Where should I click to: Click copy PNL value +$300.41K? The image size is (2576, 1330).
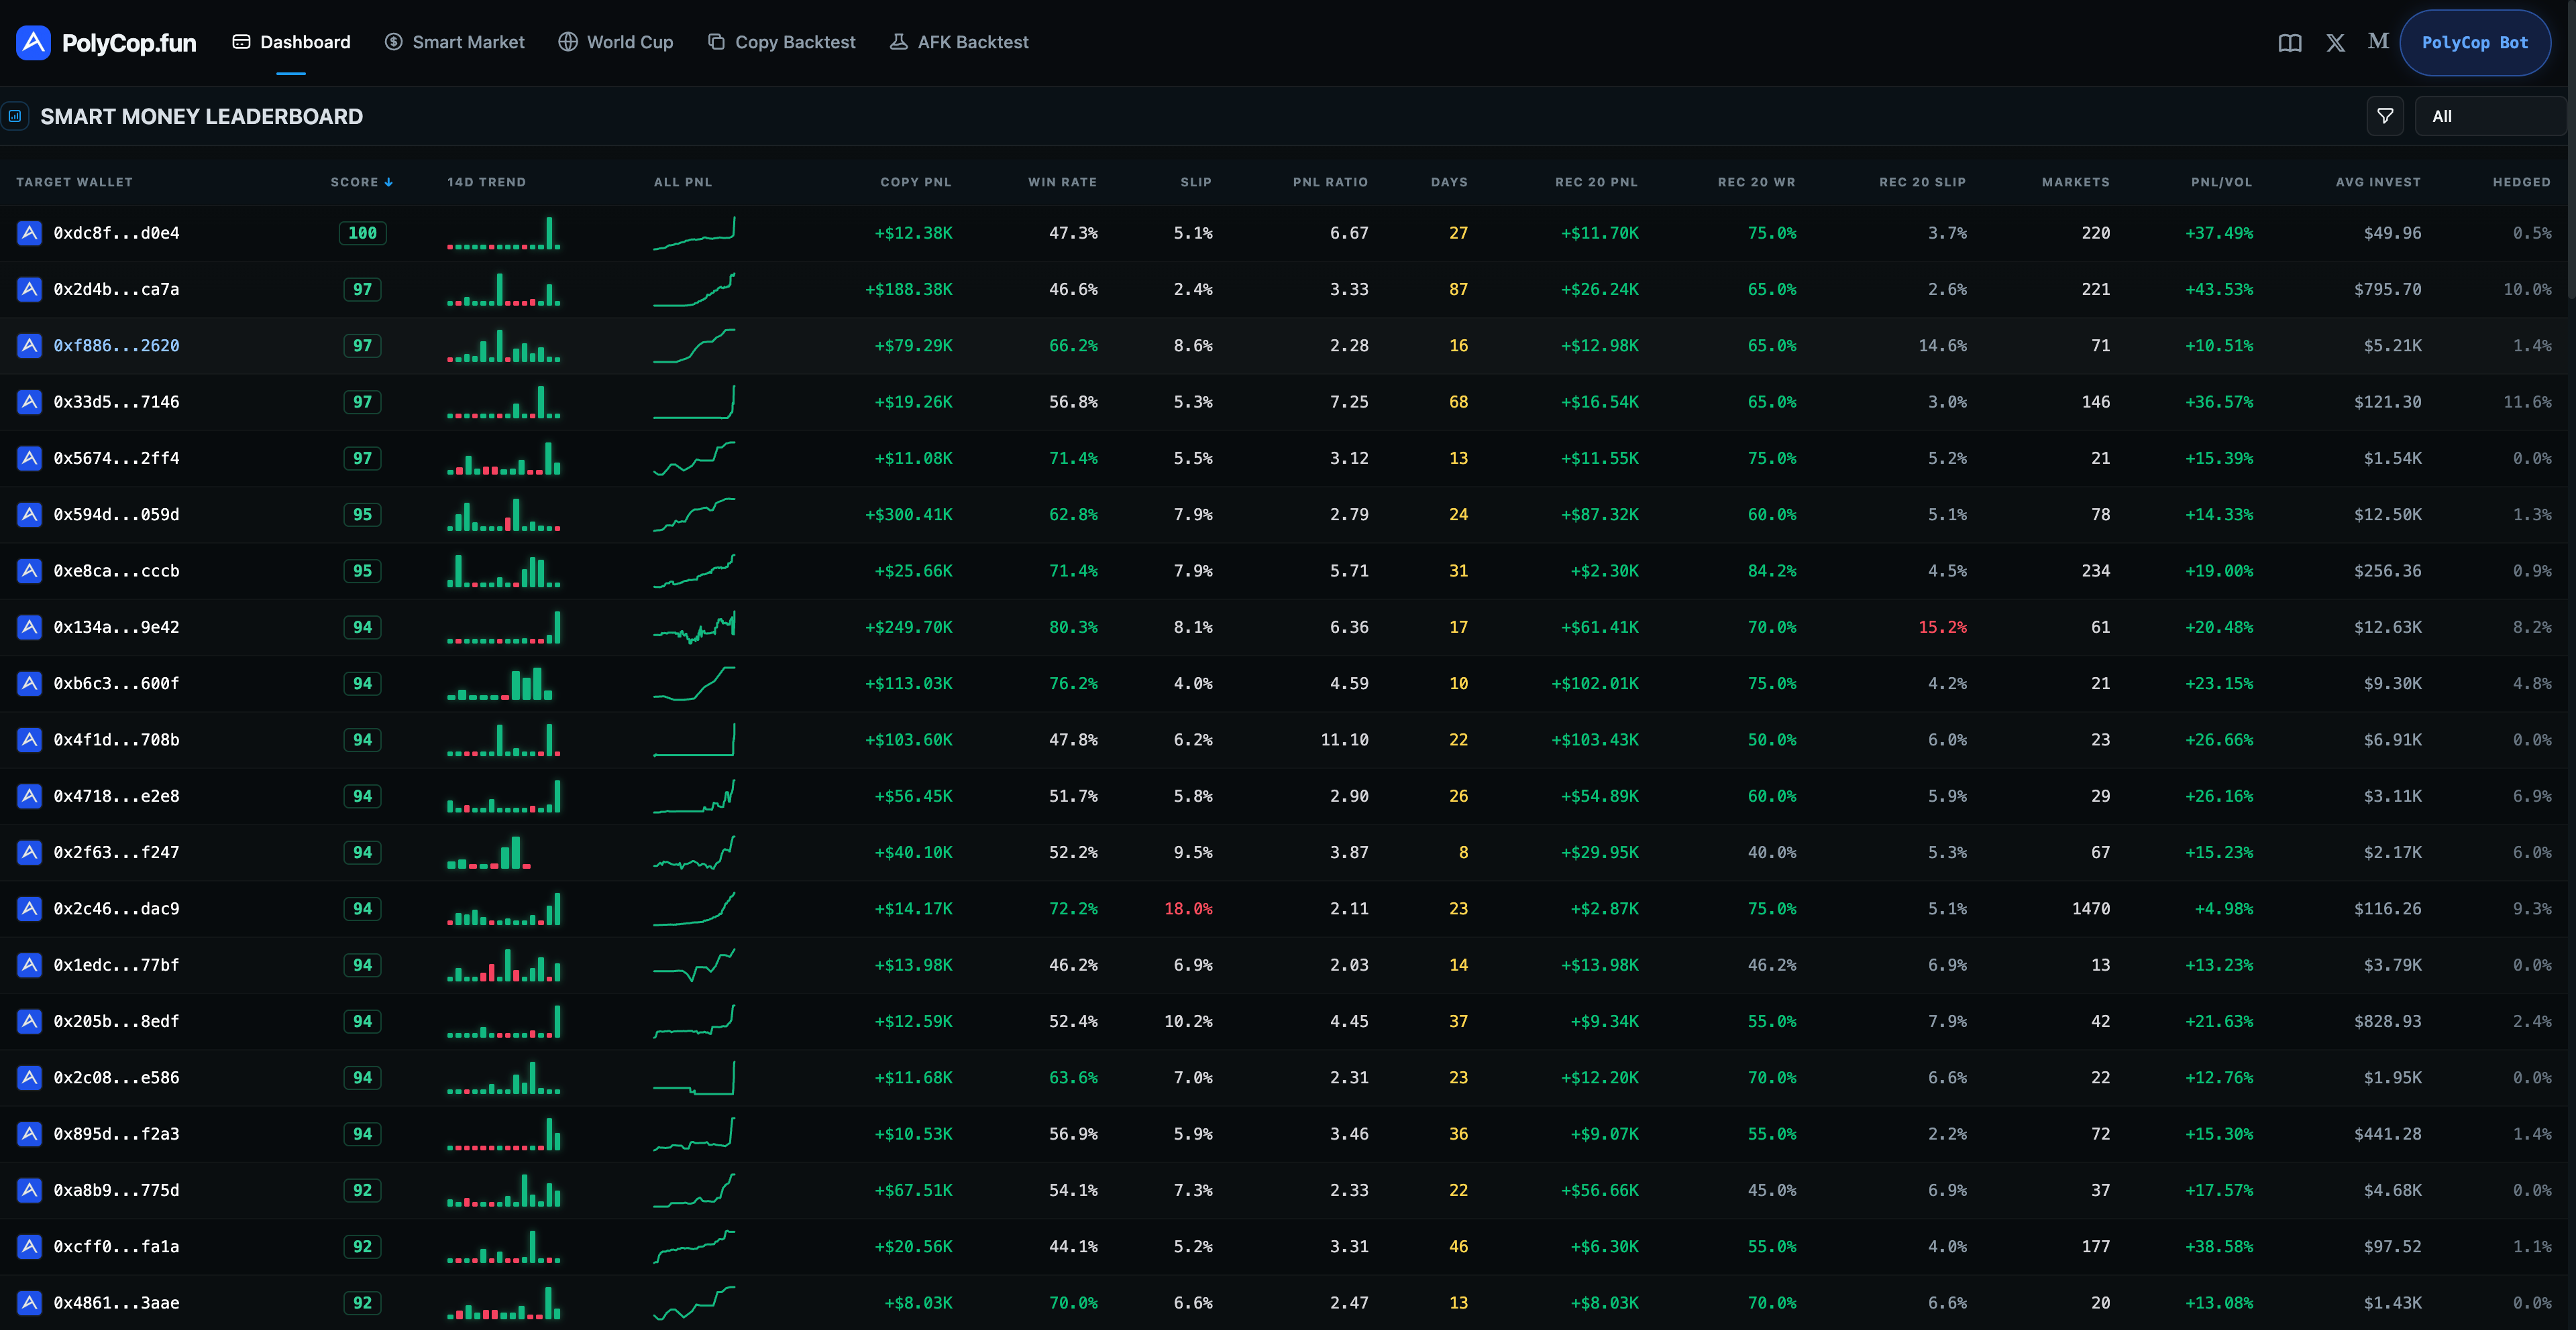[x=908, y=515]
